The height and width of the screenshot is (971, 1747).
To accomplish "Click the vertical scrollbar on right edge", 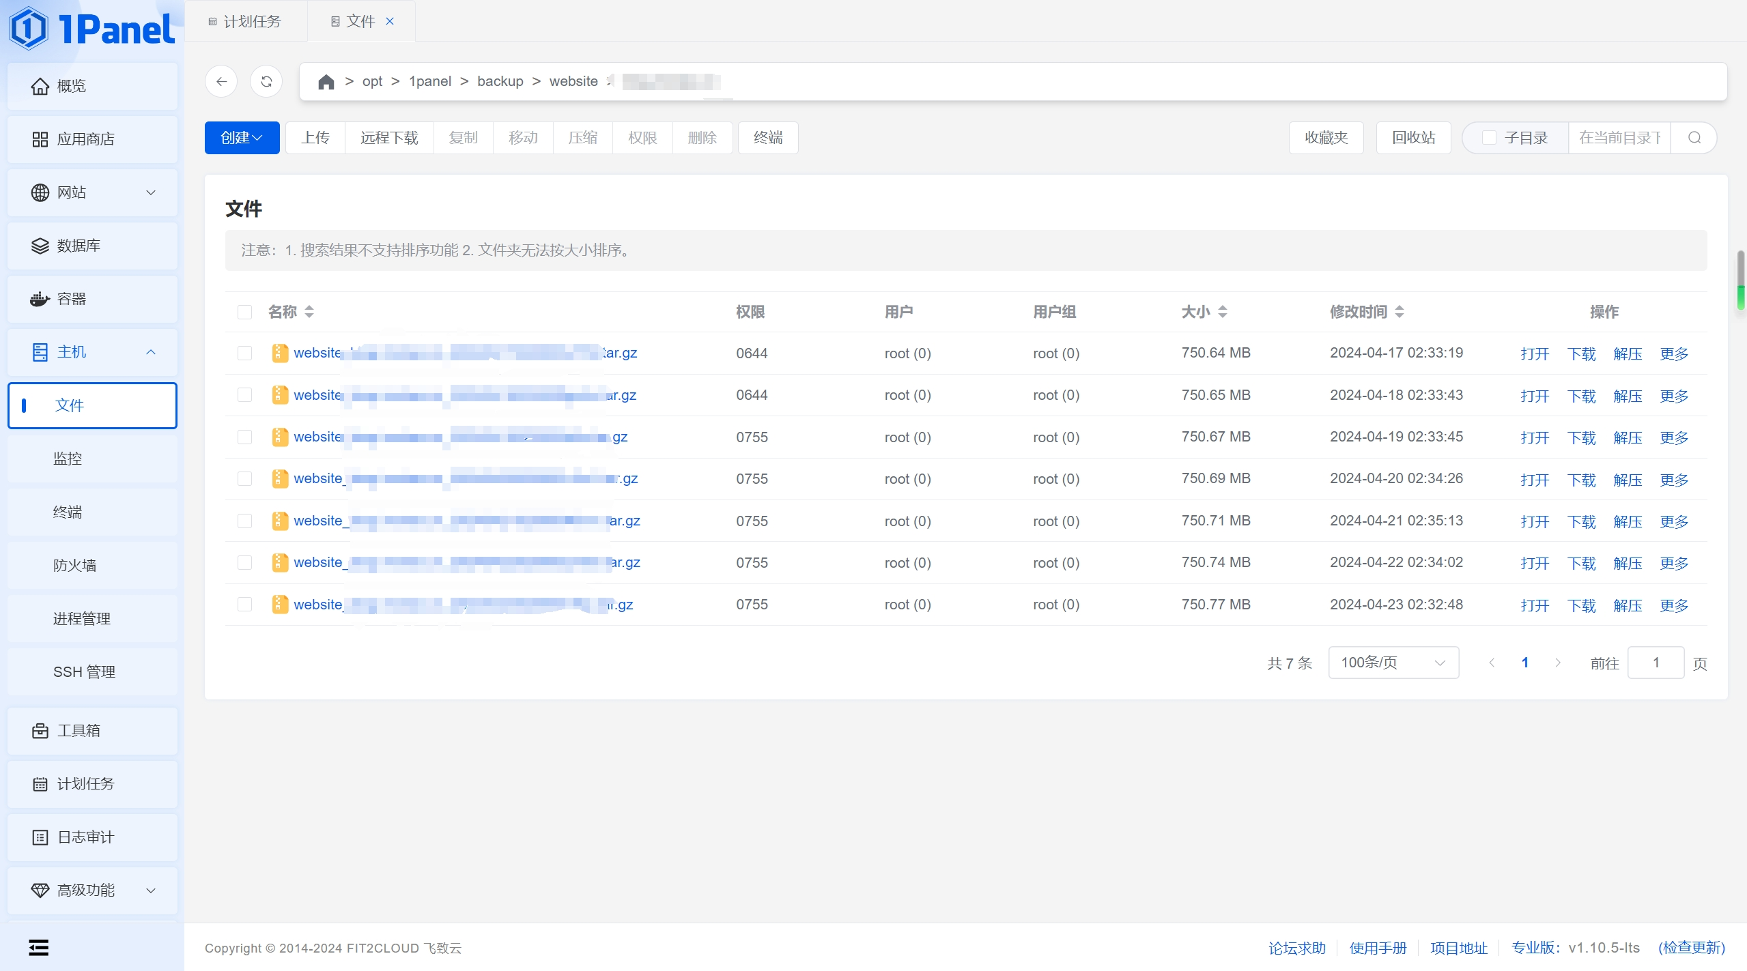I will click(x=1740, y=280).
